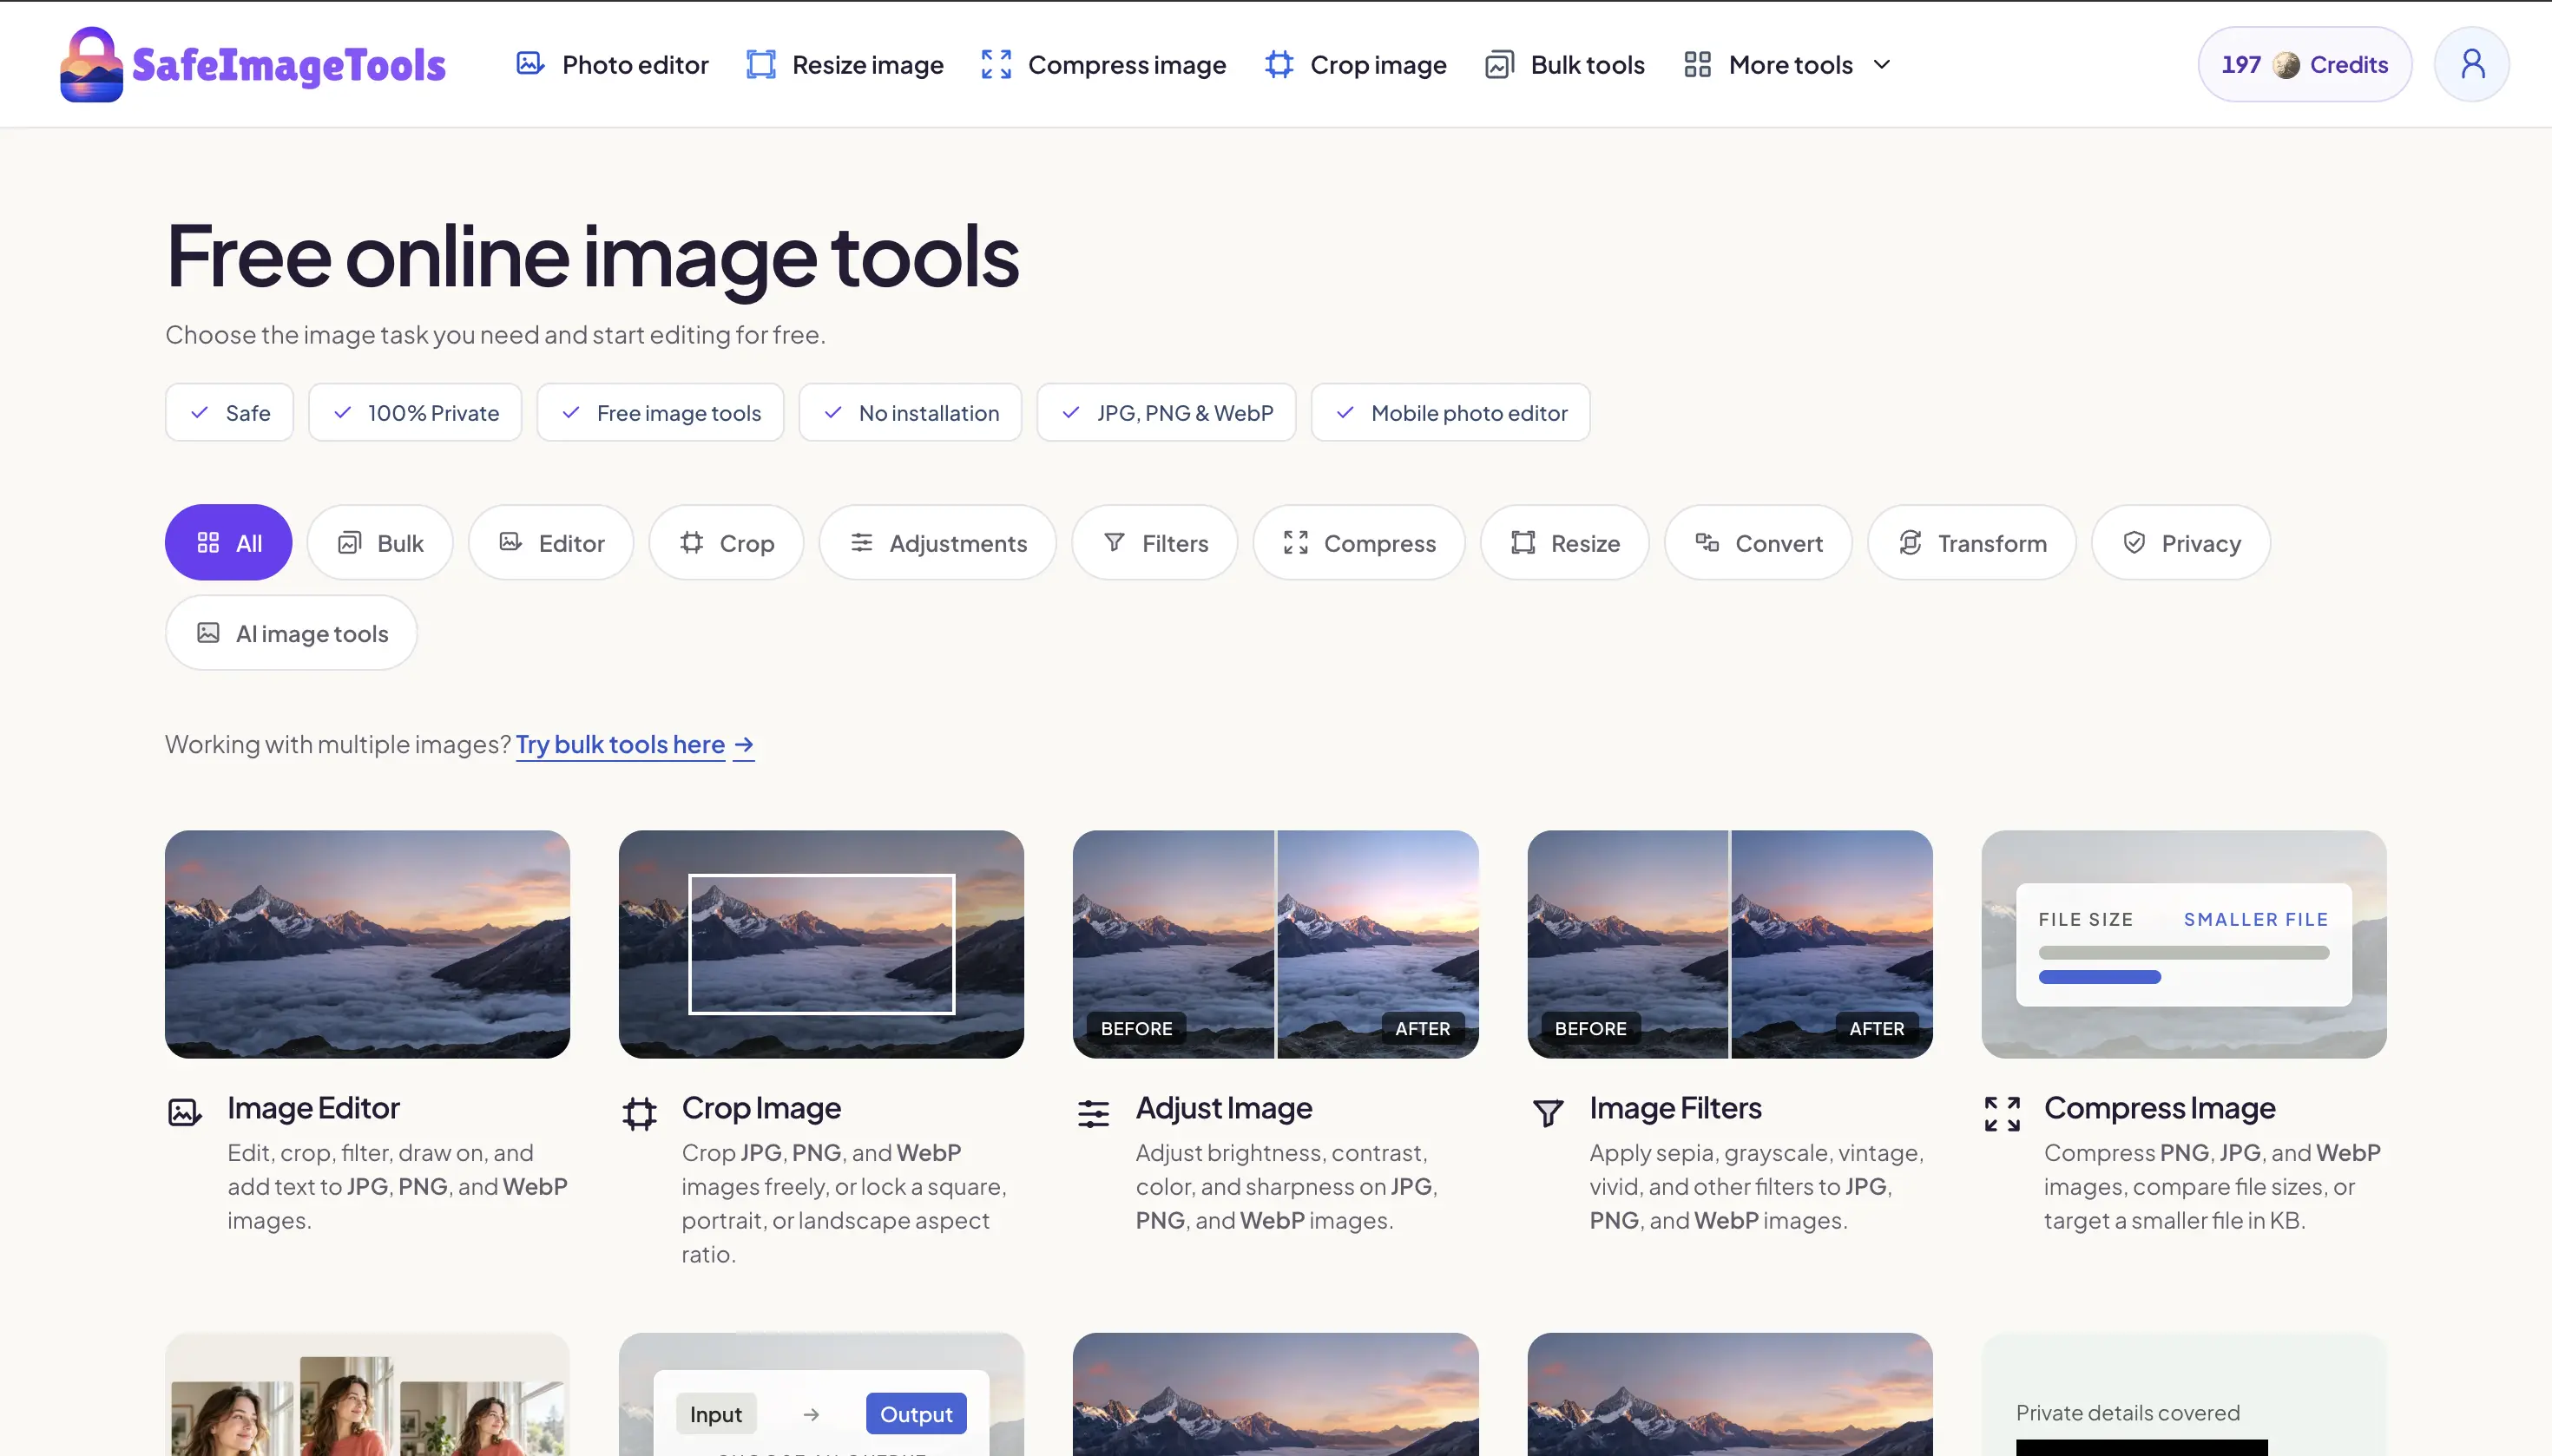Click the arrow after Try bulk tools here
This screenshot has width=2552, height=1456.
(x=743, y=745)
